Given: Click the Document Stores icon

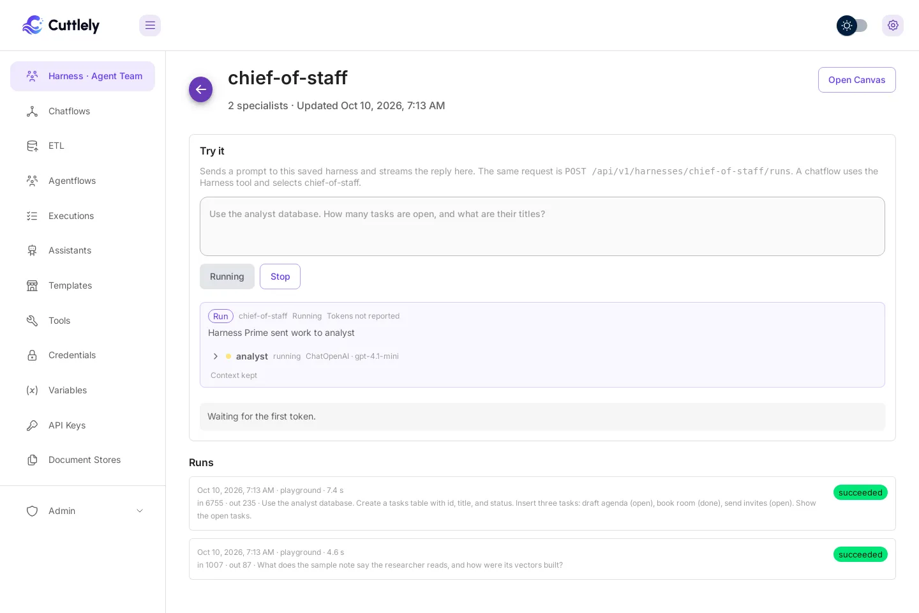Looking at the screenshot, I should (x=32, y=460).
